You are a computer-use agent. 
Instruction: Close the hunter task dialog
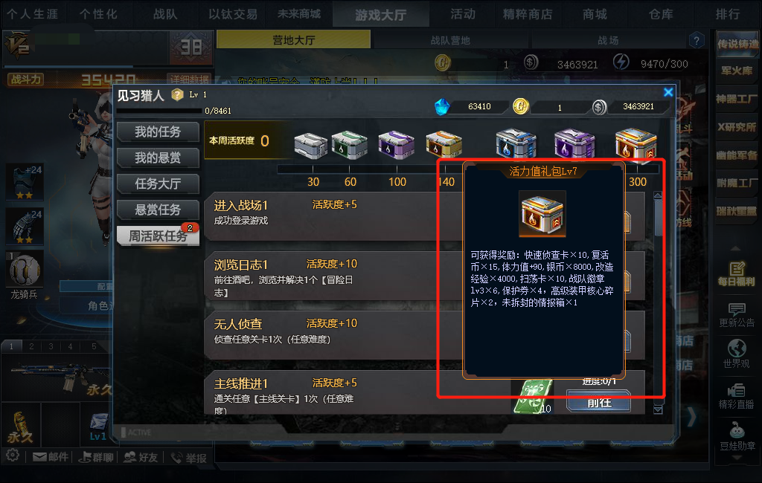(668, 91)
